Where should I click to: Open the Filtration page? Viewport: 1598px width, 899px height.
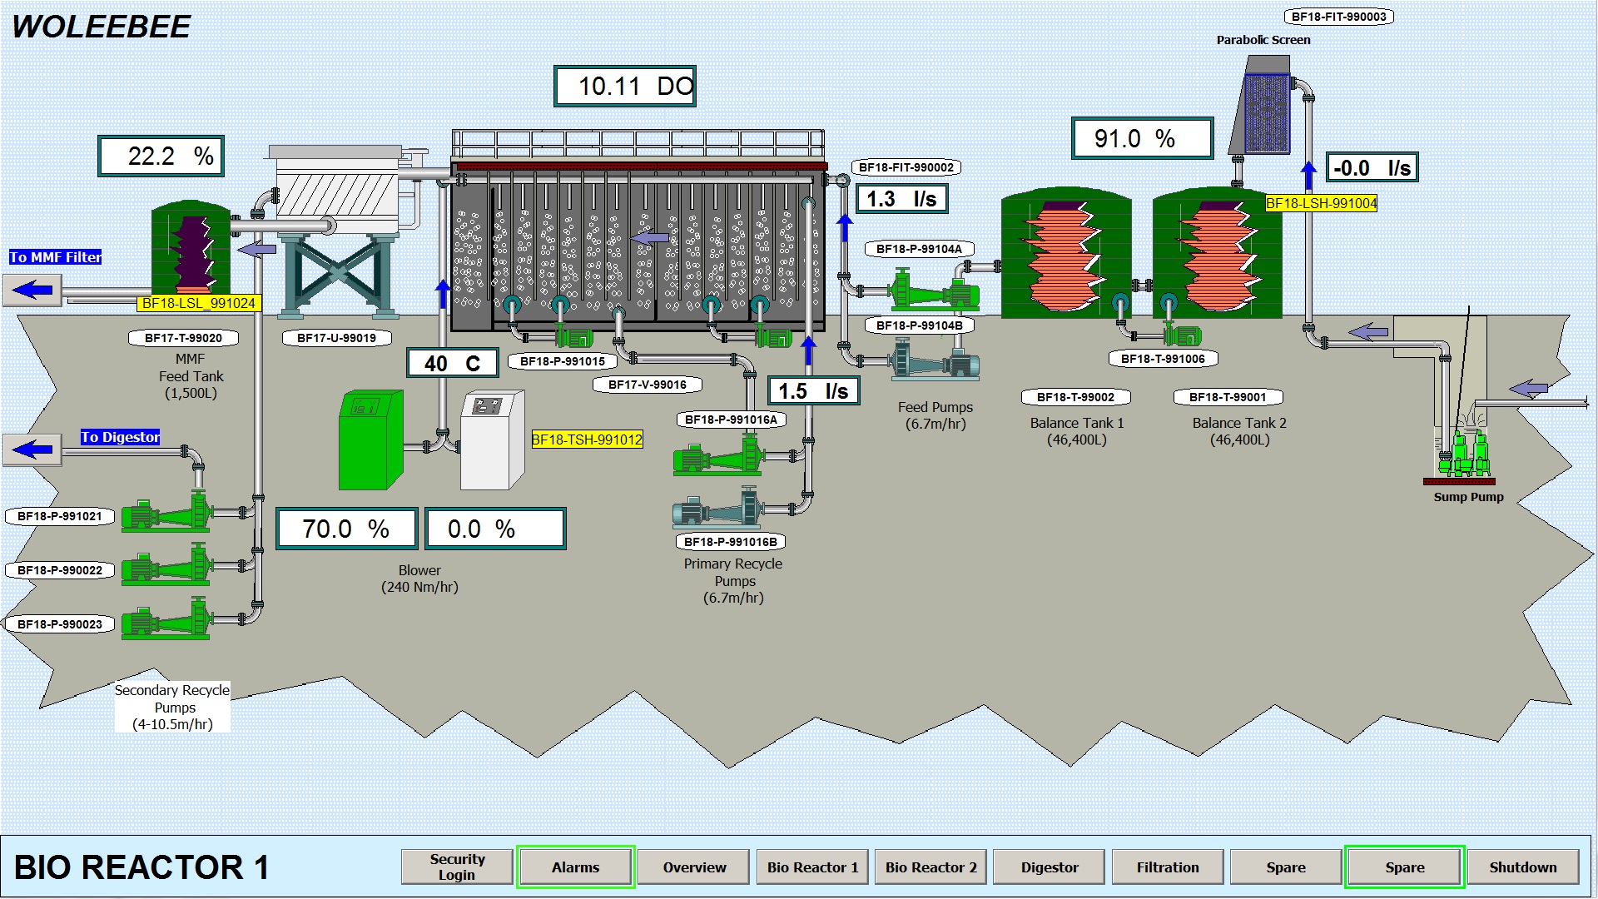(x=1168, y=867)
